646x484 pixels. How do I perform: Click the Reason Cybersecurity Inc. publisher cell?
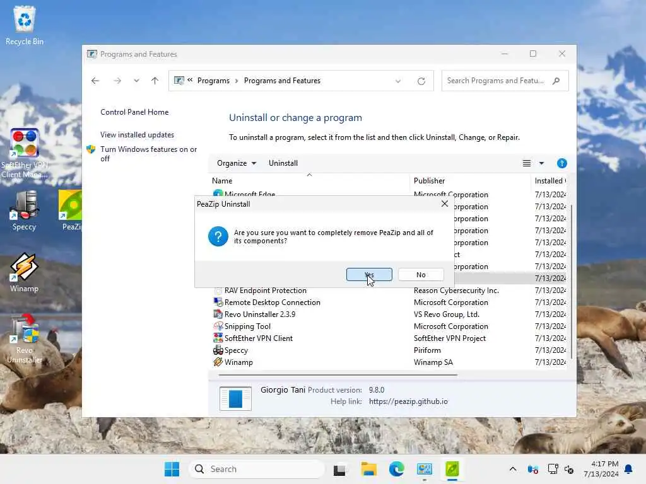click(x=456, y=291)
